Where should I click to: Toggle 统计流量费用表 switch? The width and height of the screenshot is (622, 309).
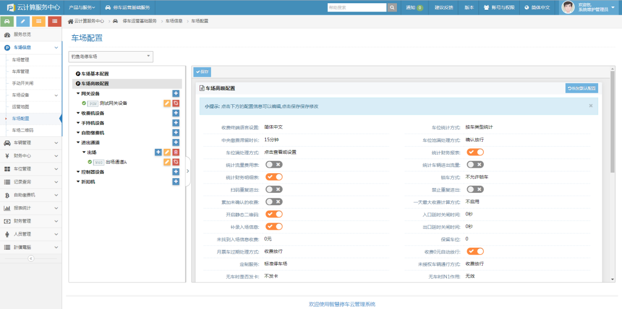tap(273, 165)
